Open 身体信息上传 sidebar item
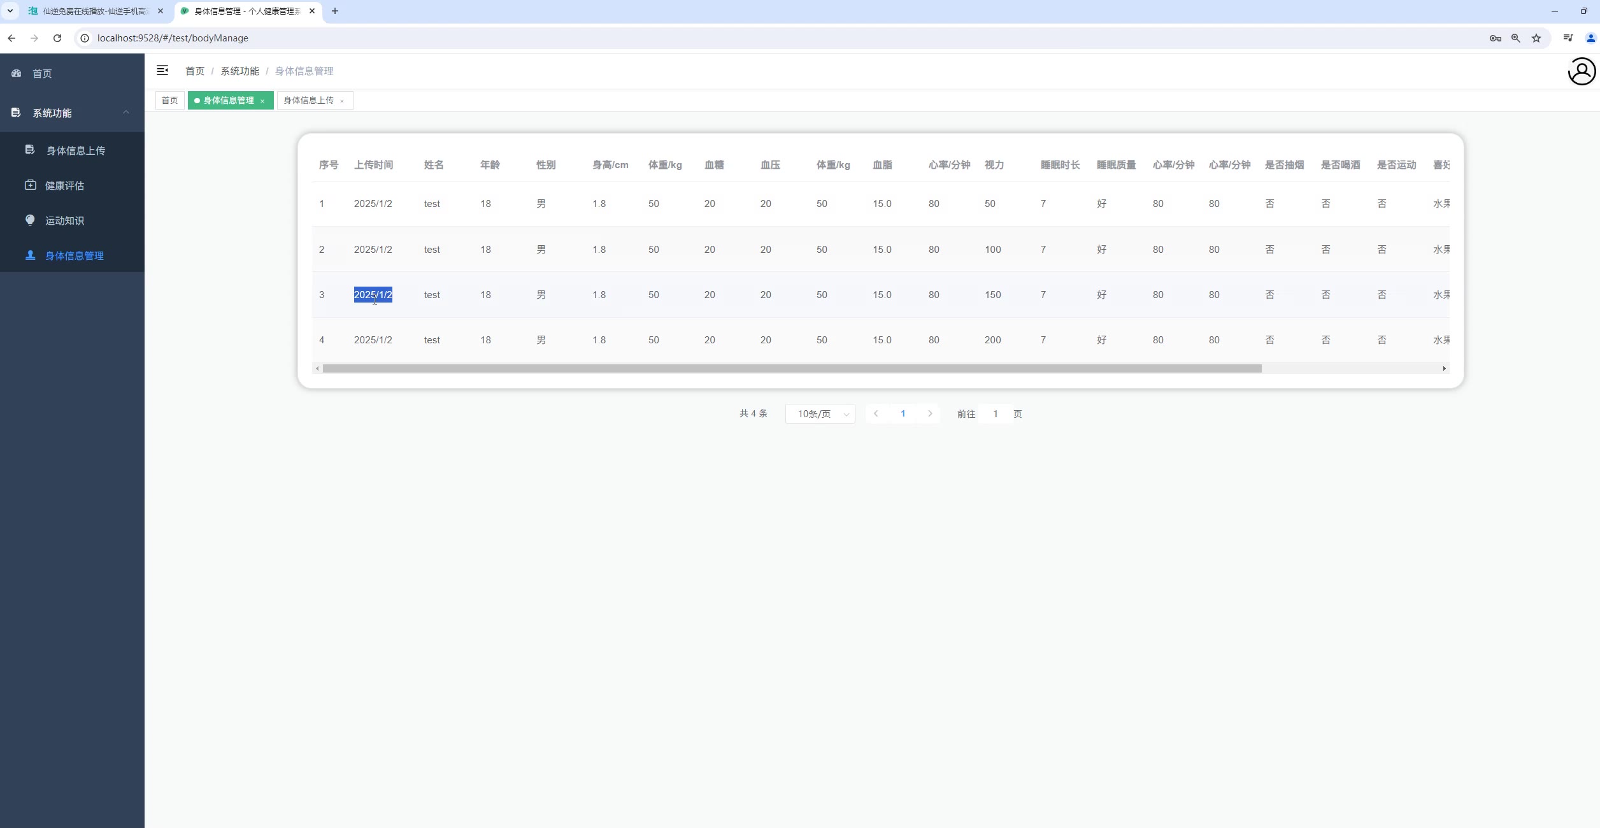Viewport: 1600px width, 828px height. click(72, 150)
